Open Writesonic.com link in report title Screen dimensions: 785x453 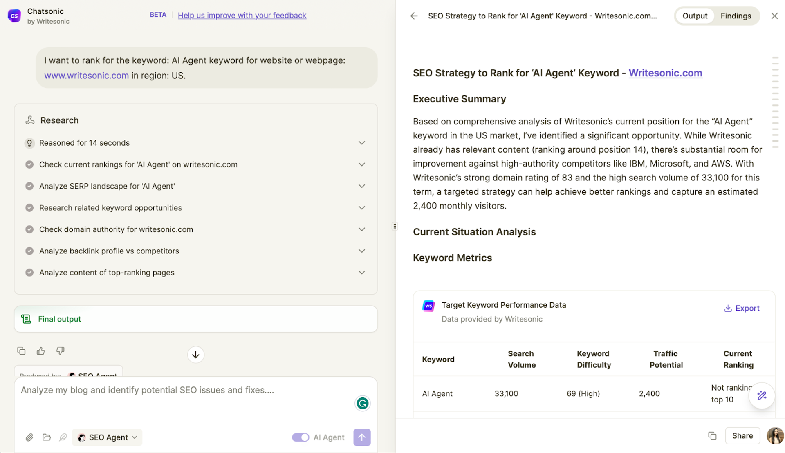(x=665, y=73)
